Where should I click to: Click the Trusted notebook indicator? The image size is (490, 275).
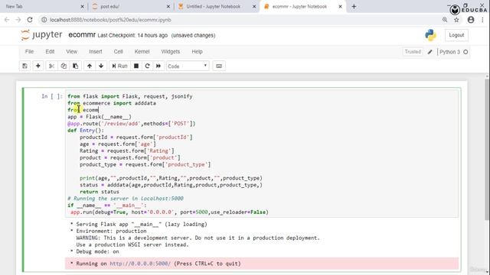point(413,52)
